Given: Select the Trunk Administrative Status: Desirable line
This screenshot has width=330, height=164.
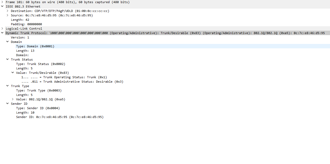Looking at the screenshot, I should [x=72, y=81].
